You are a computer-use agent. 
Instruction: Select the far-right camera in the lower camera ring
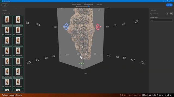coord(142,63)
